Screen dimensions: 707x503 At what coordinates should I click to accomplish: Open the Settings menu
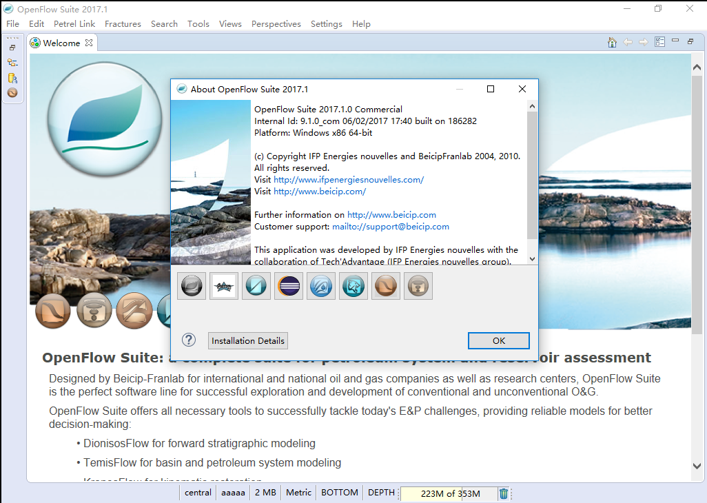(327, 24)
